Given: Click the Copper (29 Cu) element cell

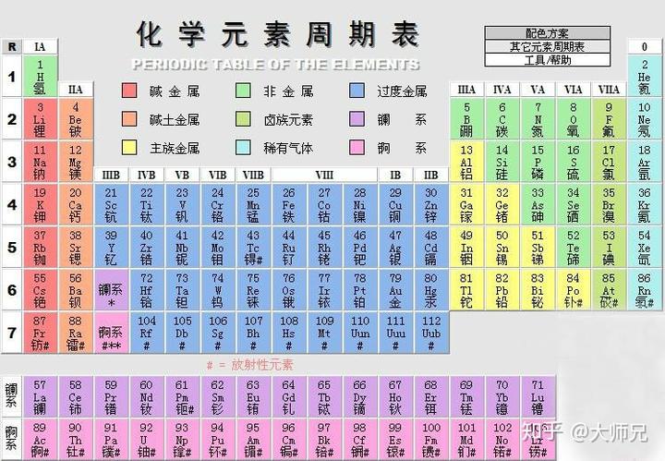Looking at the screenshot, I should pyautogui.click(x=395, y=204).
